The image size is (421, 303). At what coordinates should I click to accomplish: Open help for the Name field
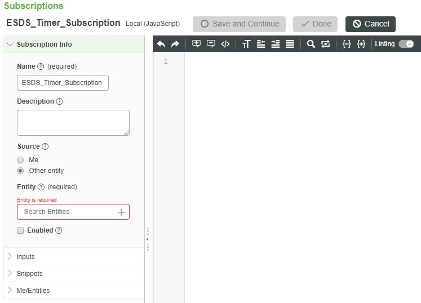41,66
